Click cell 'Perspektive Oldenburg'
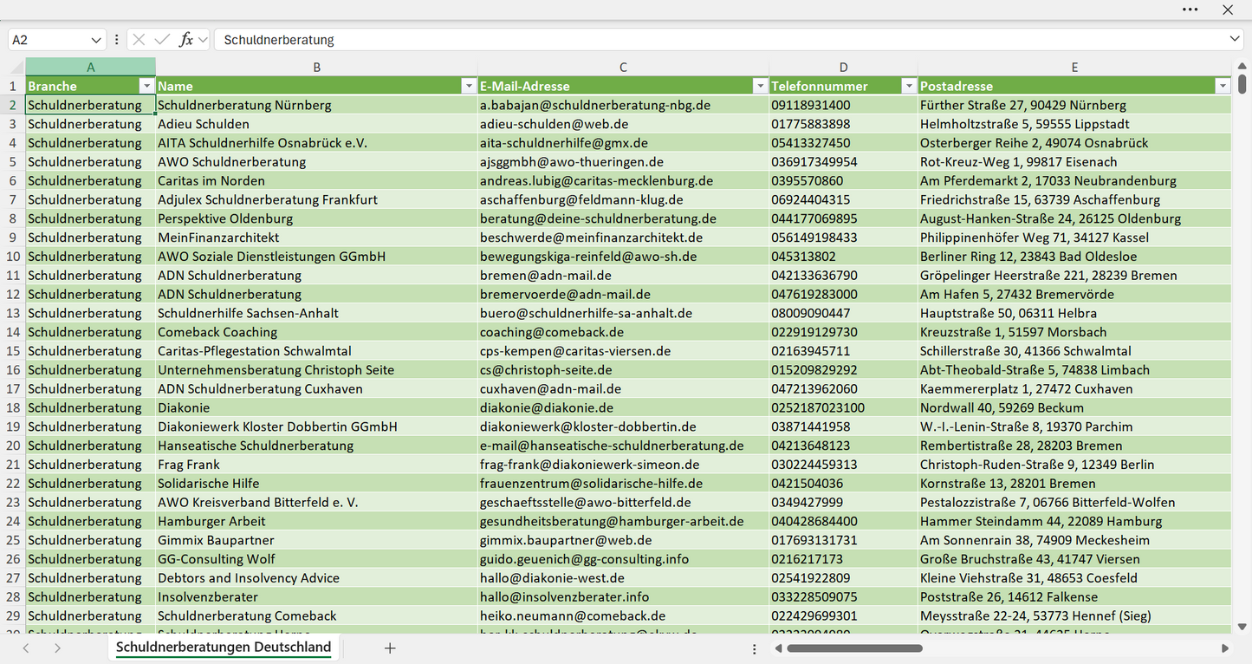Image resolution: width=1252 pixels, height=664 pixels. point(317,218)
